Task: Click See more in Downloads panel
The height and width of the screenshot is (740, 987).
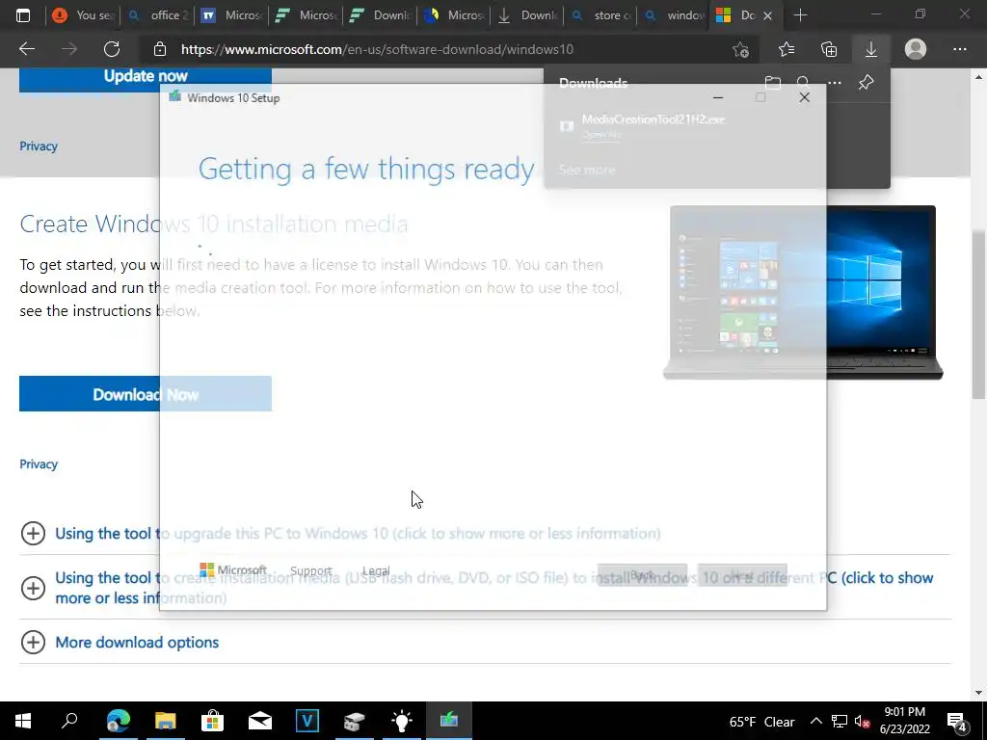Action: click(587, 170)
